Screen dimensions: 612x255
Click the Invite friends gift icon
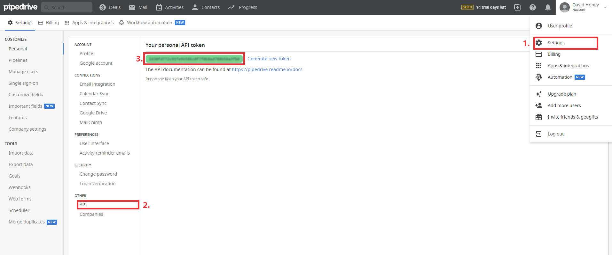click(x=539, y=117)
